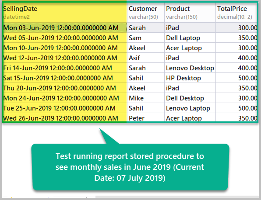Select customer Akeel in the 20-Jun row

click(146, 88)
